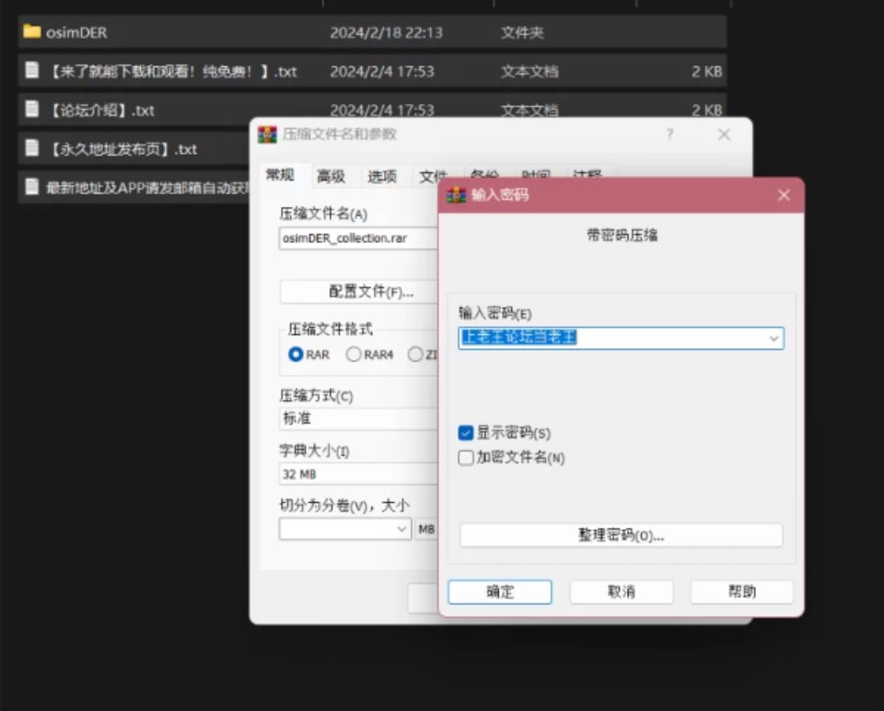Click the 配置文件 button
The width and height of the screenshot is (884, 711).
[x=359, y=292]
